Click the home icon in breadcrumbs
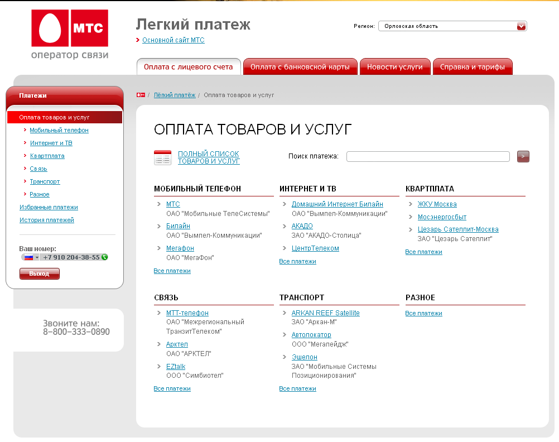Image resolution: width=559 pixels, height=442 pixels. click(141, 95)
